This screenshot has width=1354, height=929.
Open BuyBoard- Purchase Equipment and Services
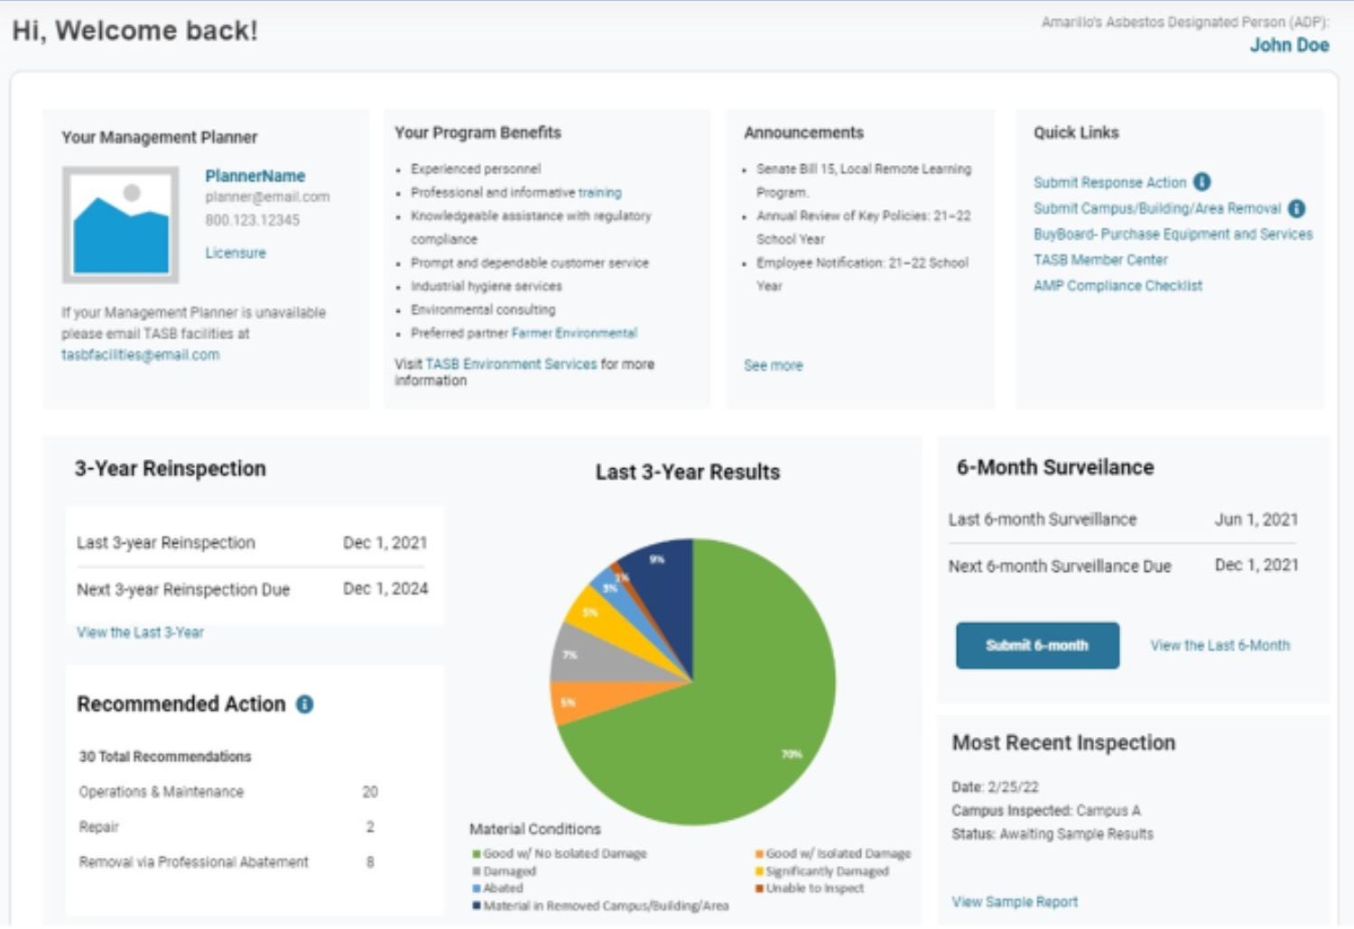(1173, 234)
